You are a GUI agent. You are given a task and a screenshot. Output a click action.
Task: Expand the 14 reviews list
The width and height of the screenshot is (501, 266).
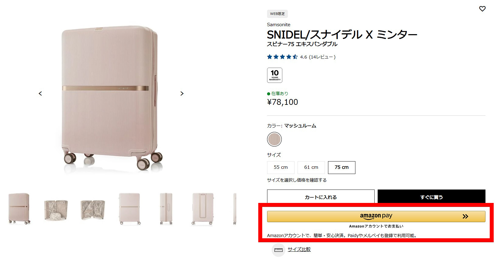[x=322, y=57]
